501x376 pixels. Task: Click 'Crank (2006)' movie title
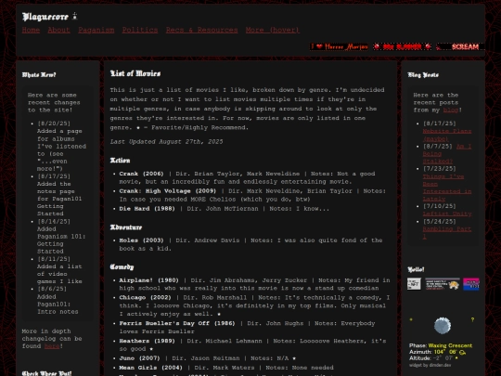point(141,174)
